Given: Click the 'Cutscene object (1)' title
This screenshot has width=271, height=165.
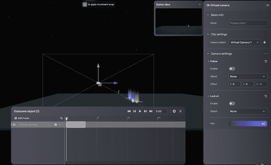Looking at the screenshot, I should 27,111.
